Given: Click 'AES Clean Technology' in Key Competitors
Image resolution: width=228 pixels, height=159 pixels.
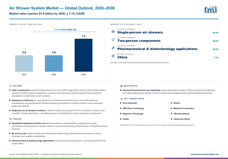Looking at the screenshot, I should (x=133, y=108).
